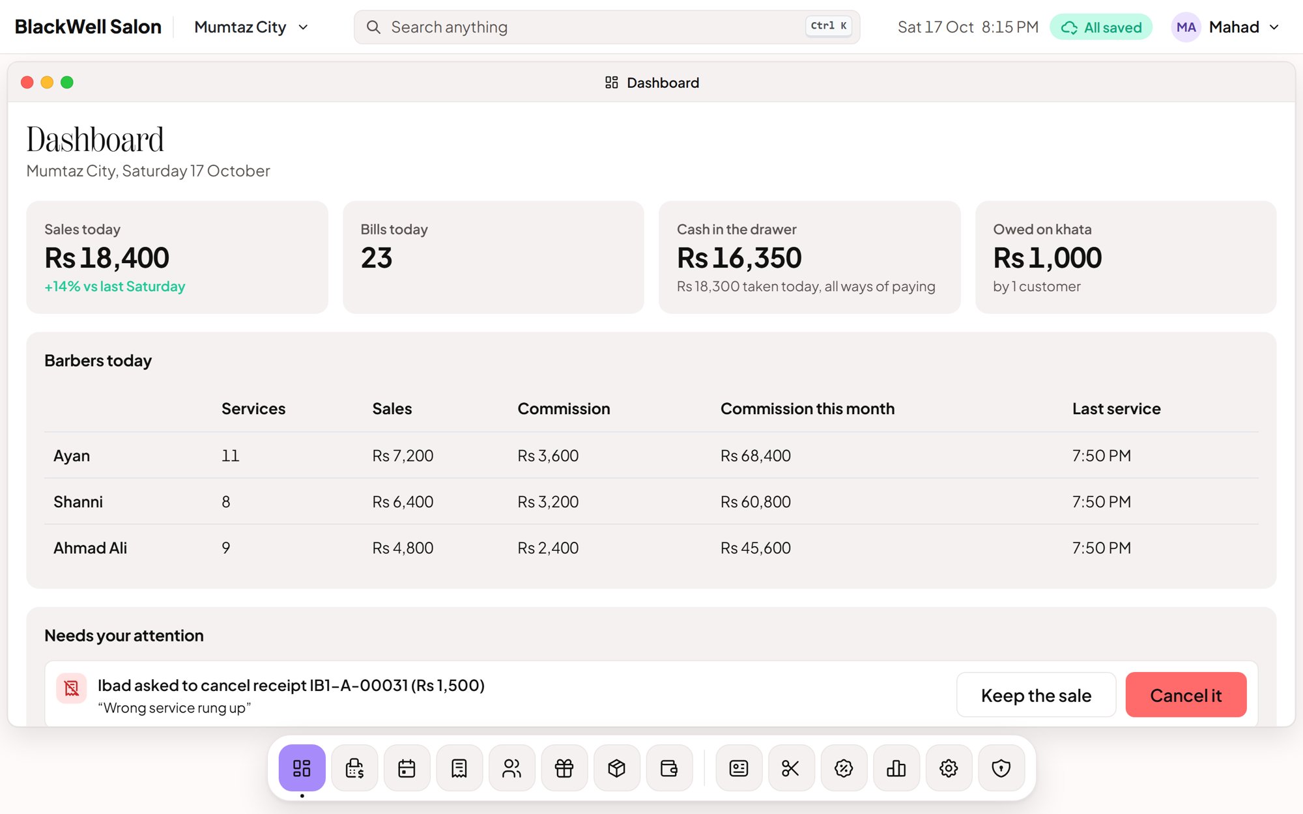Click Shanni's monthly commission Rs 60,800
The height and width of the screenshot is (814, 1303).
coord(755,502)
